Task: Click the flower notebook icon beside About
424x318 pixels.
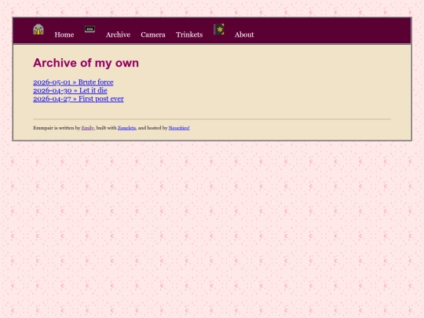Action: (219, 29)
